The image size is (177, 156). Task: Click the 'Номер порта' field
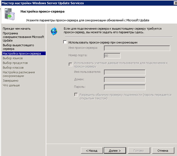tap(112, 56)
